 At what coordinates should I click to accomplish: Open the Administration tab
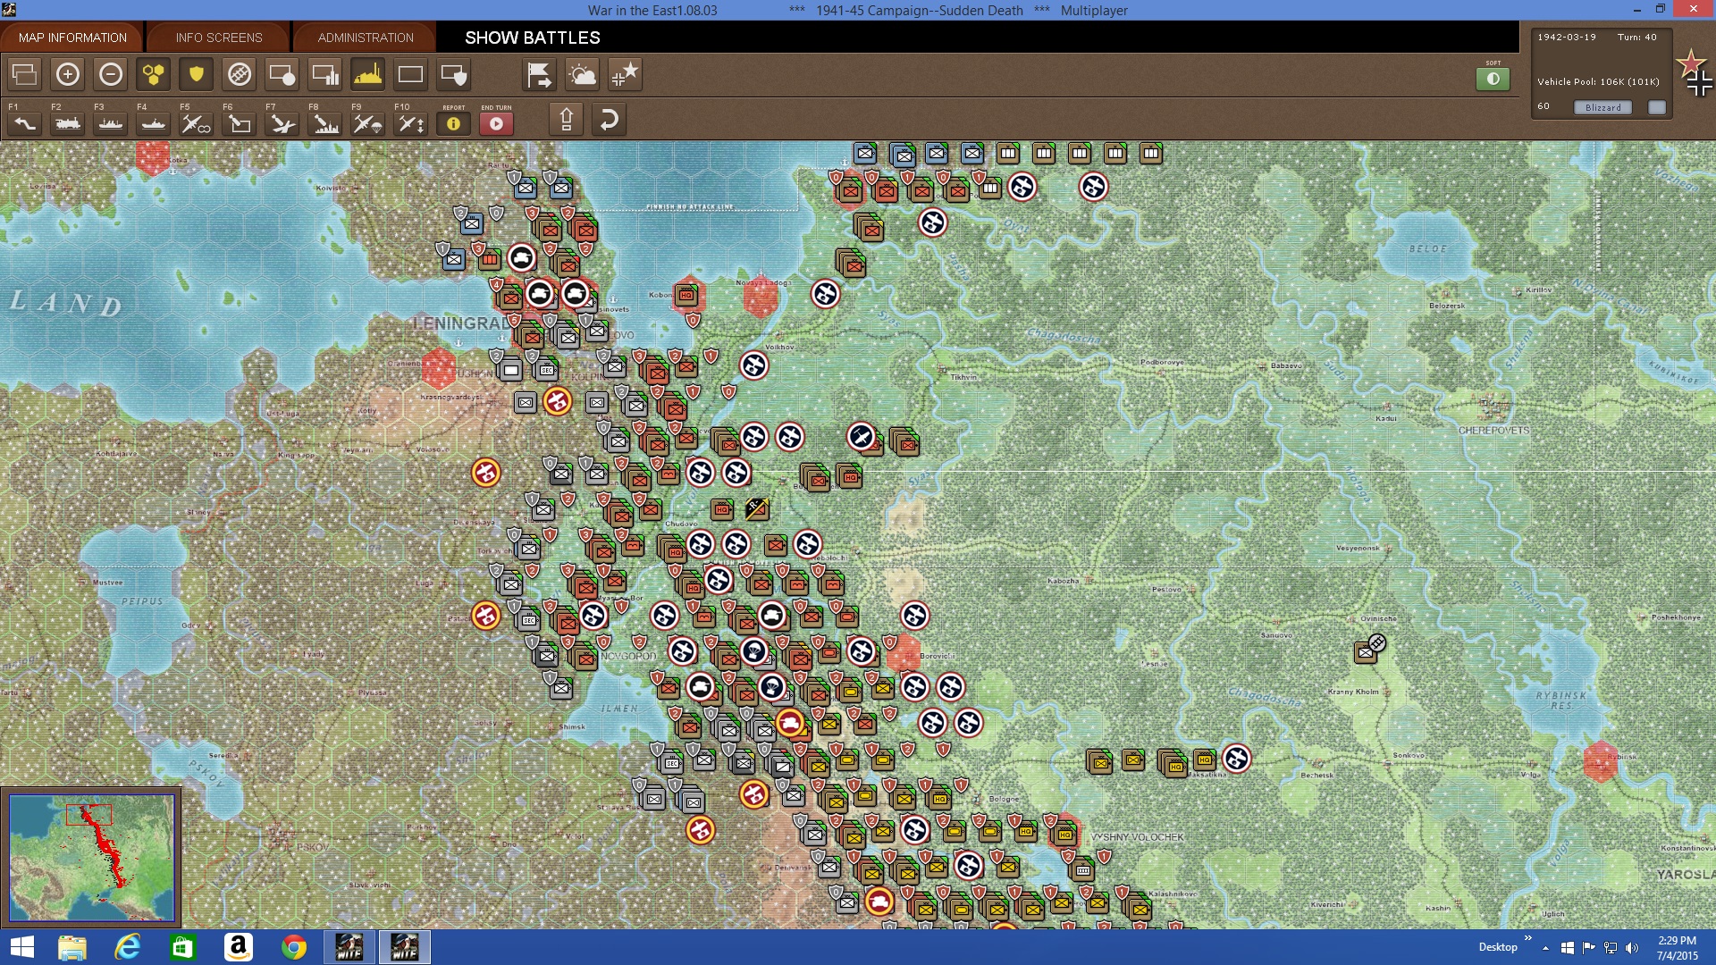366,38
